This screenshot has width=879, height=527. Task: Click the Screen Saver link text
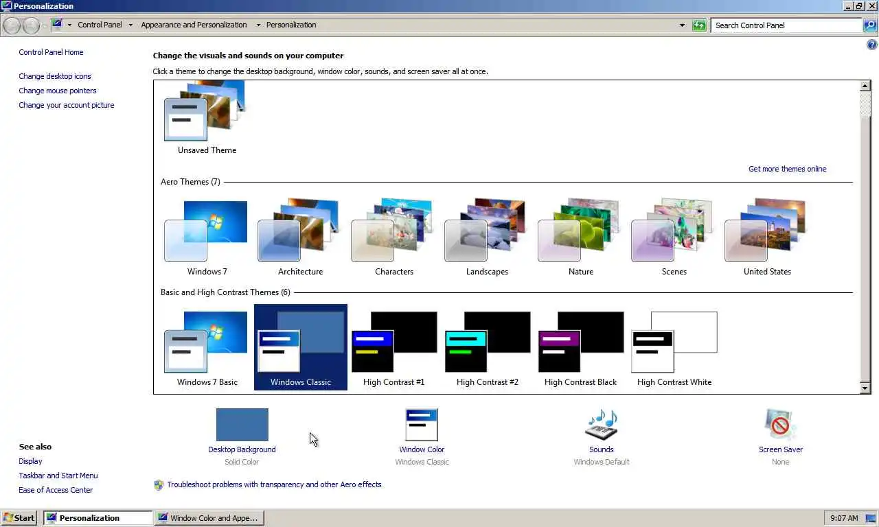(x=780, y=449)
